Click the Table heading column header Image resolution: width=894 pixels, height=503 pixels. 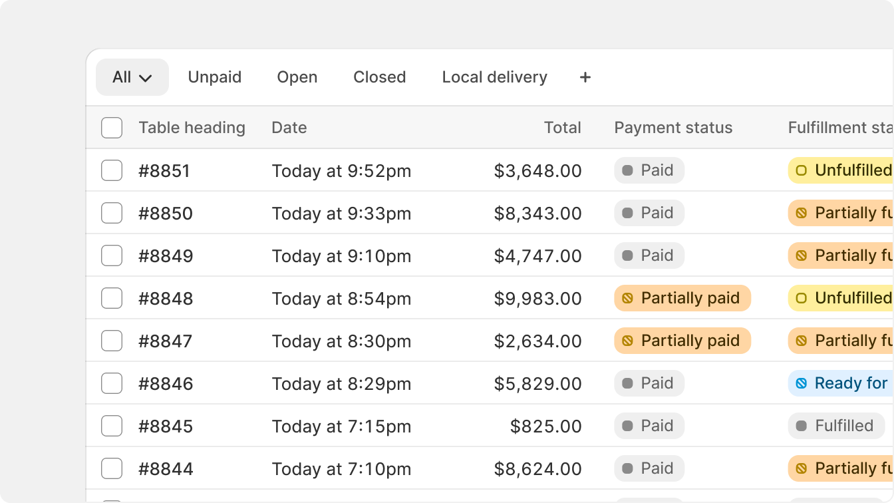tap(192, 128)
